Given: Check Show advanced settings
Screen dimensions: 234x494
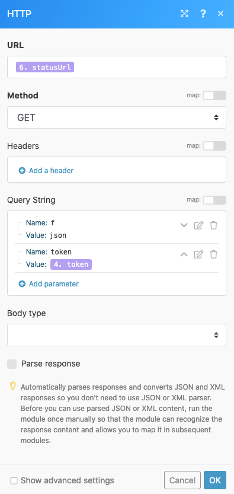Looking at the screenshot, I should [x=14, y=480].
